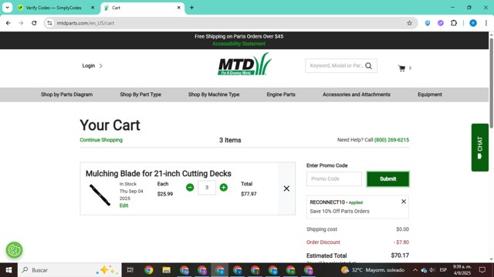Call help number (800) 269-6215
The width and height of the screenshot is (494, 277).
point(391,140)
